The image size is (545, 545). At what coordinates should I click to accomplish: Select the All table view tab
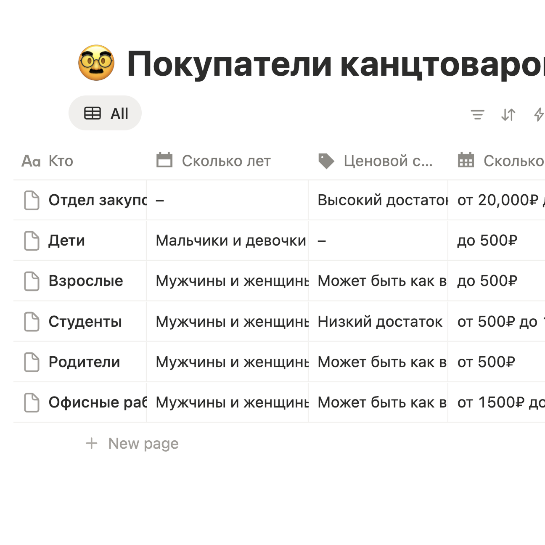click(106, 113)
